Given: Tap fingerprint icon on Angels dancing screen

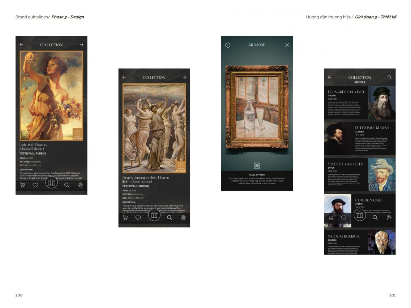Looking at the screenshot, I should (183, 217).
